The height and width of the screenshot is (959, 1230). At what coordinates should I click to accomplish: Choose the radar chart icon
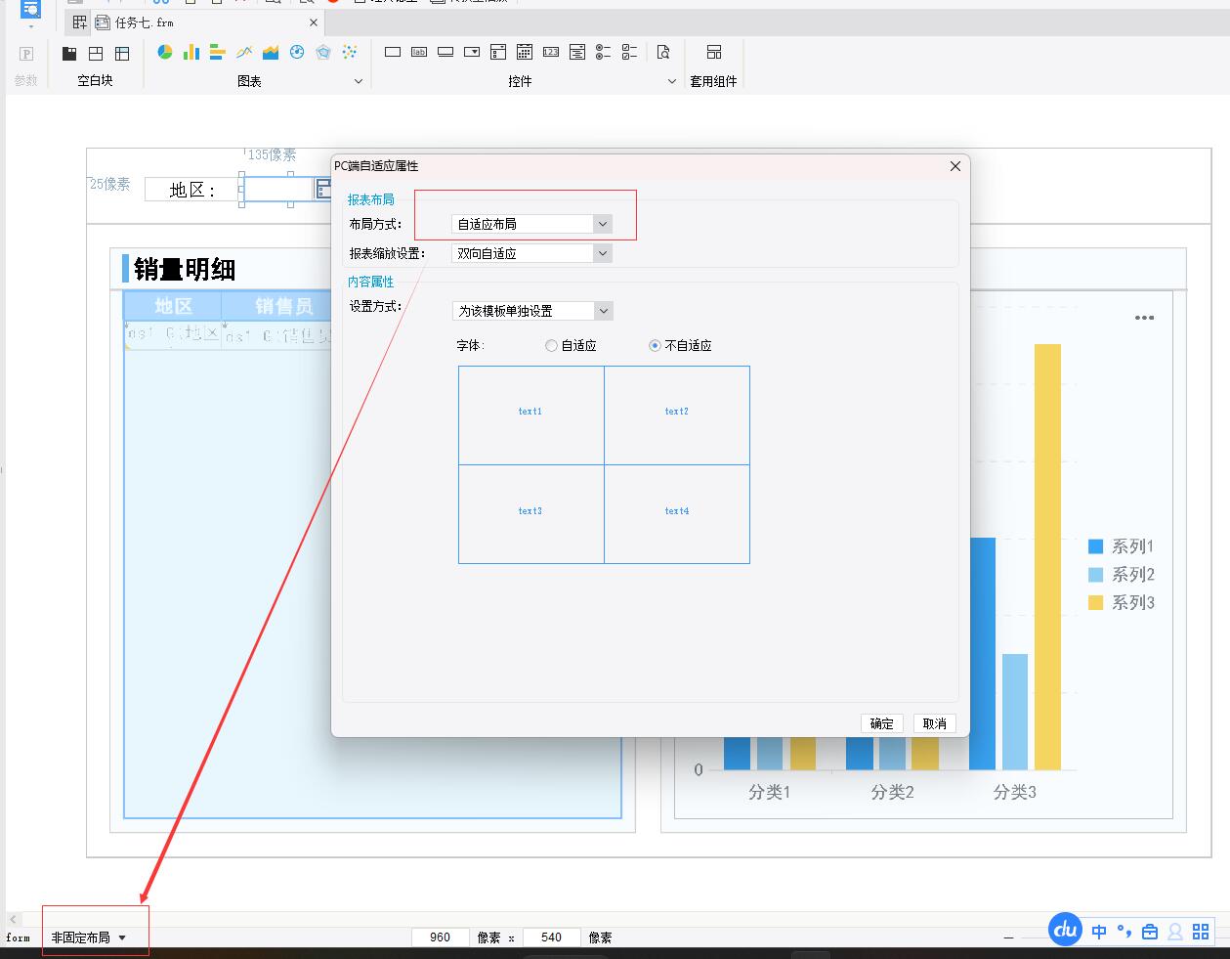click(x=323, y=53)
